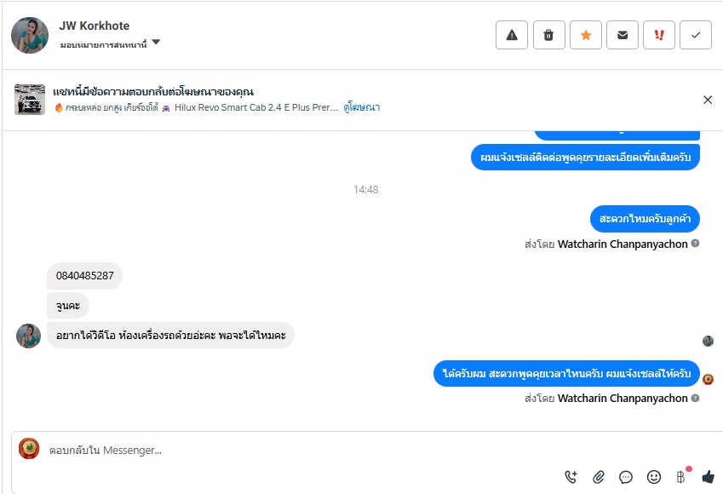Click the warning triangle spam icon
Image resolution: width=723 pixels, height=494 pixels.
click(512, 35)
